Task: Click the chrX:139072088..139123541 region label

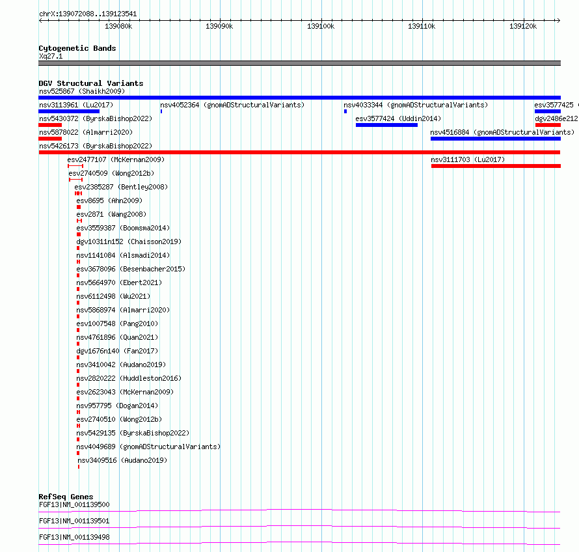Action: coord(88,14)
